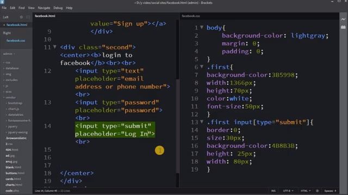Open the 2.css file
Screen dimensions: 348x195
[9, 144]
